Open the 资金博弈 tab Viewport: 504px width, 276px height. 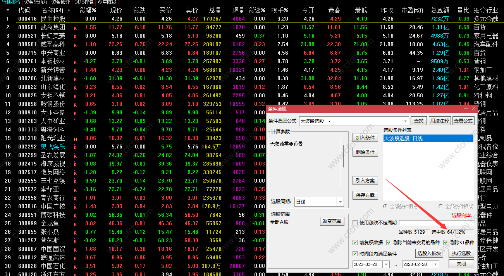point(60,2)
